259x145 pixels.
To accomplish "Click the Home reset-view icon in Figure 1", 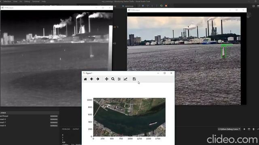I will pos(85,79).
